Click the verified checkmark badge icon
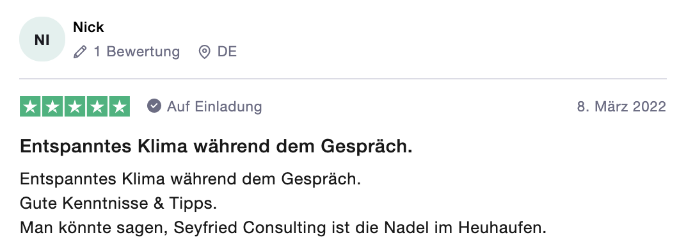This screenshot has width=686, height=251. (x=154, y=106)
